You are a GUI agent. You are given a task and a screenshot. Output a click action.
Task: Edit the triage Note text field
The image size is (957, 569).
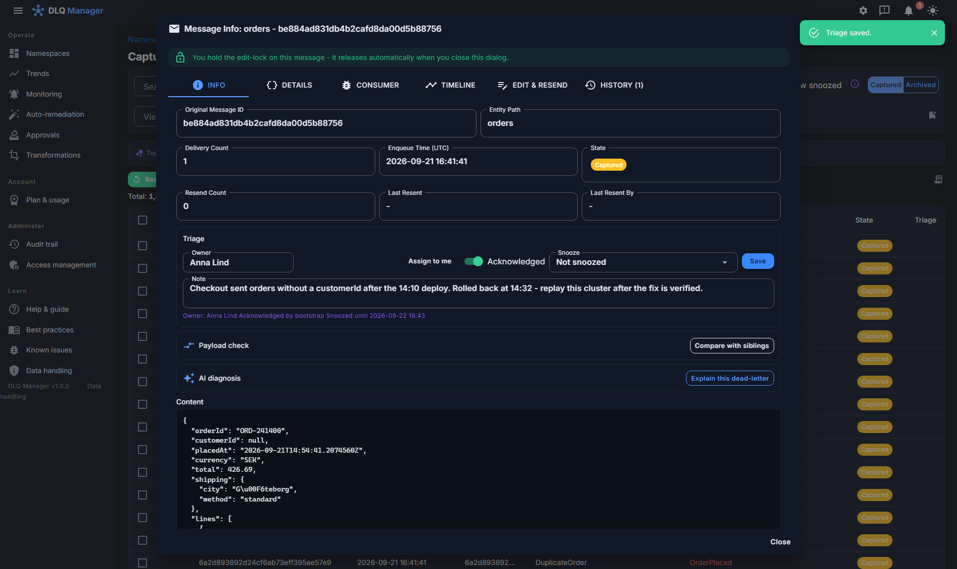(x=478, y=293)
